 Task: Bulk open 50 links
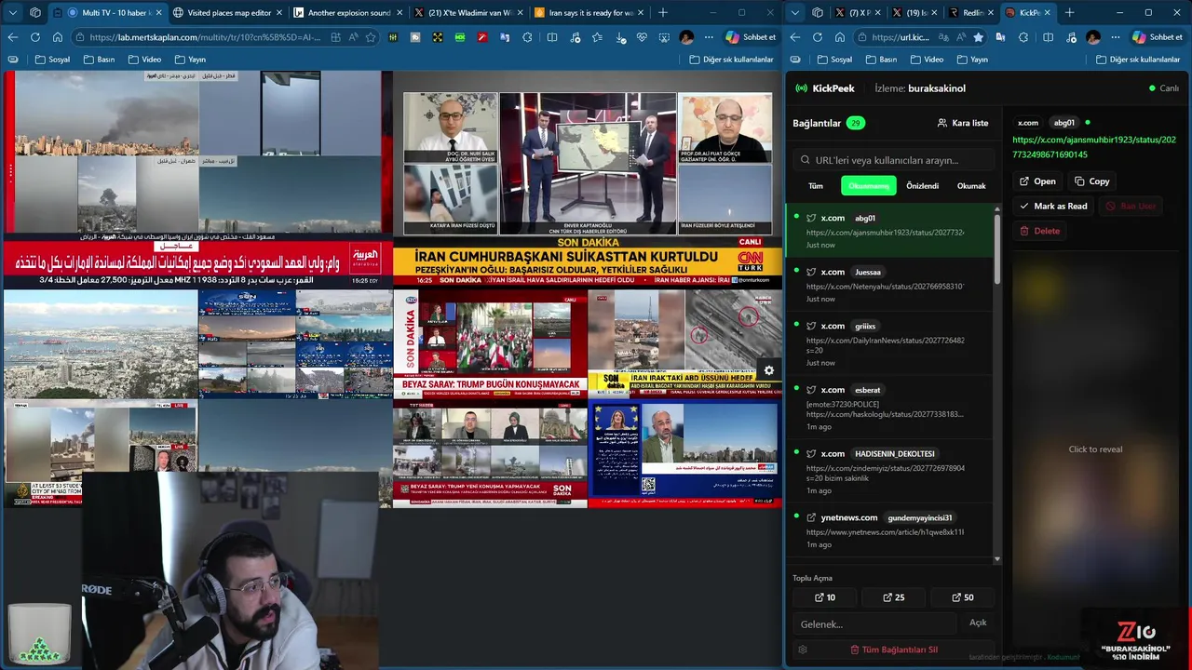click(x=962, y=597)
